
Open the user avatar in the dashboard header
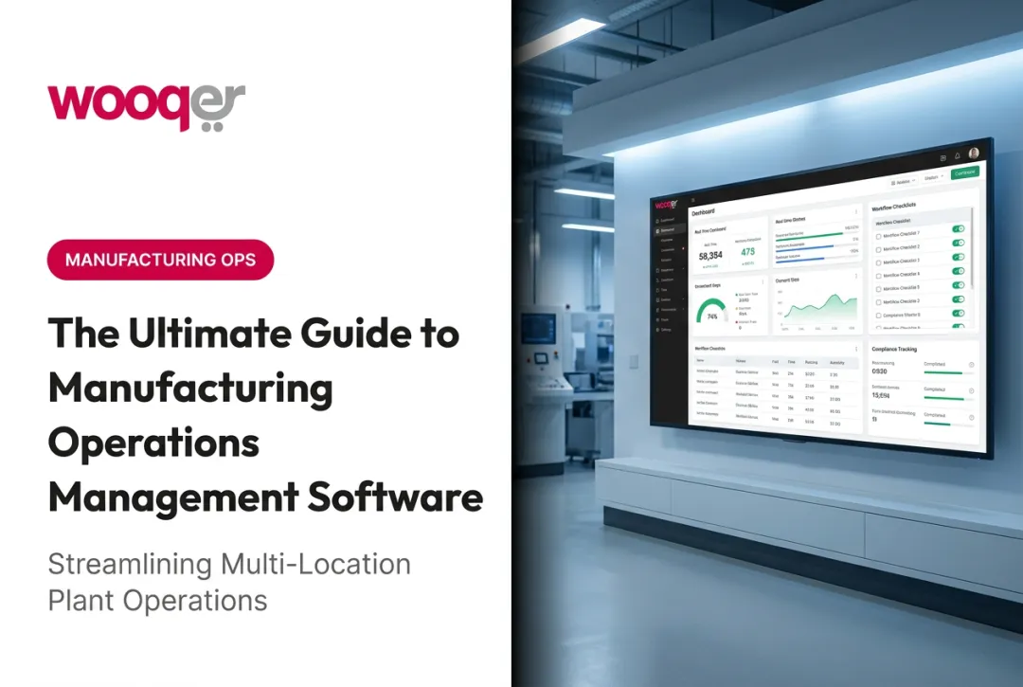(974, 154)
